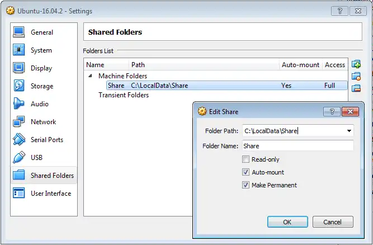The image size is (373, 245).
Task: Confirm Edit Share with OK
Action: tap(287, 222)
